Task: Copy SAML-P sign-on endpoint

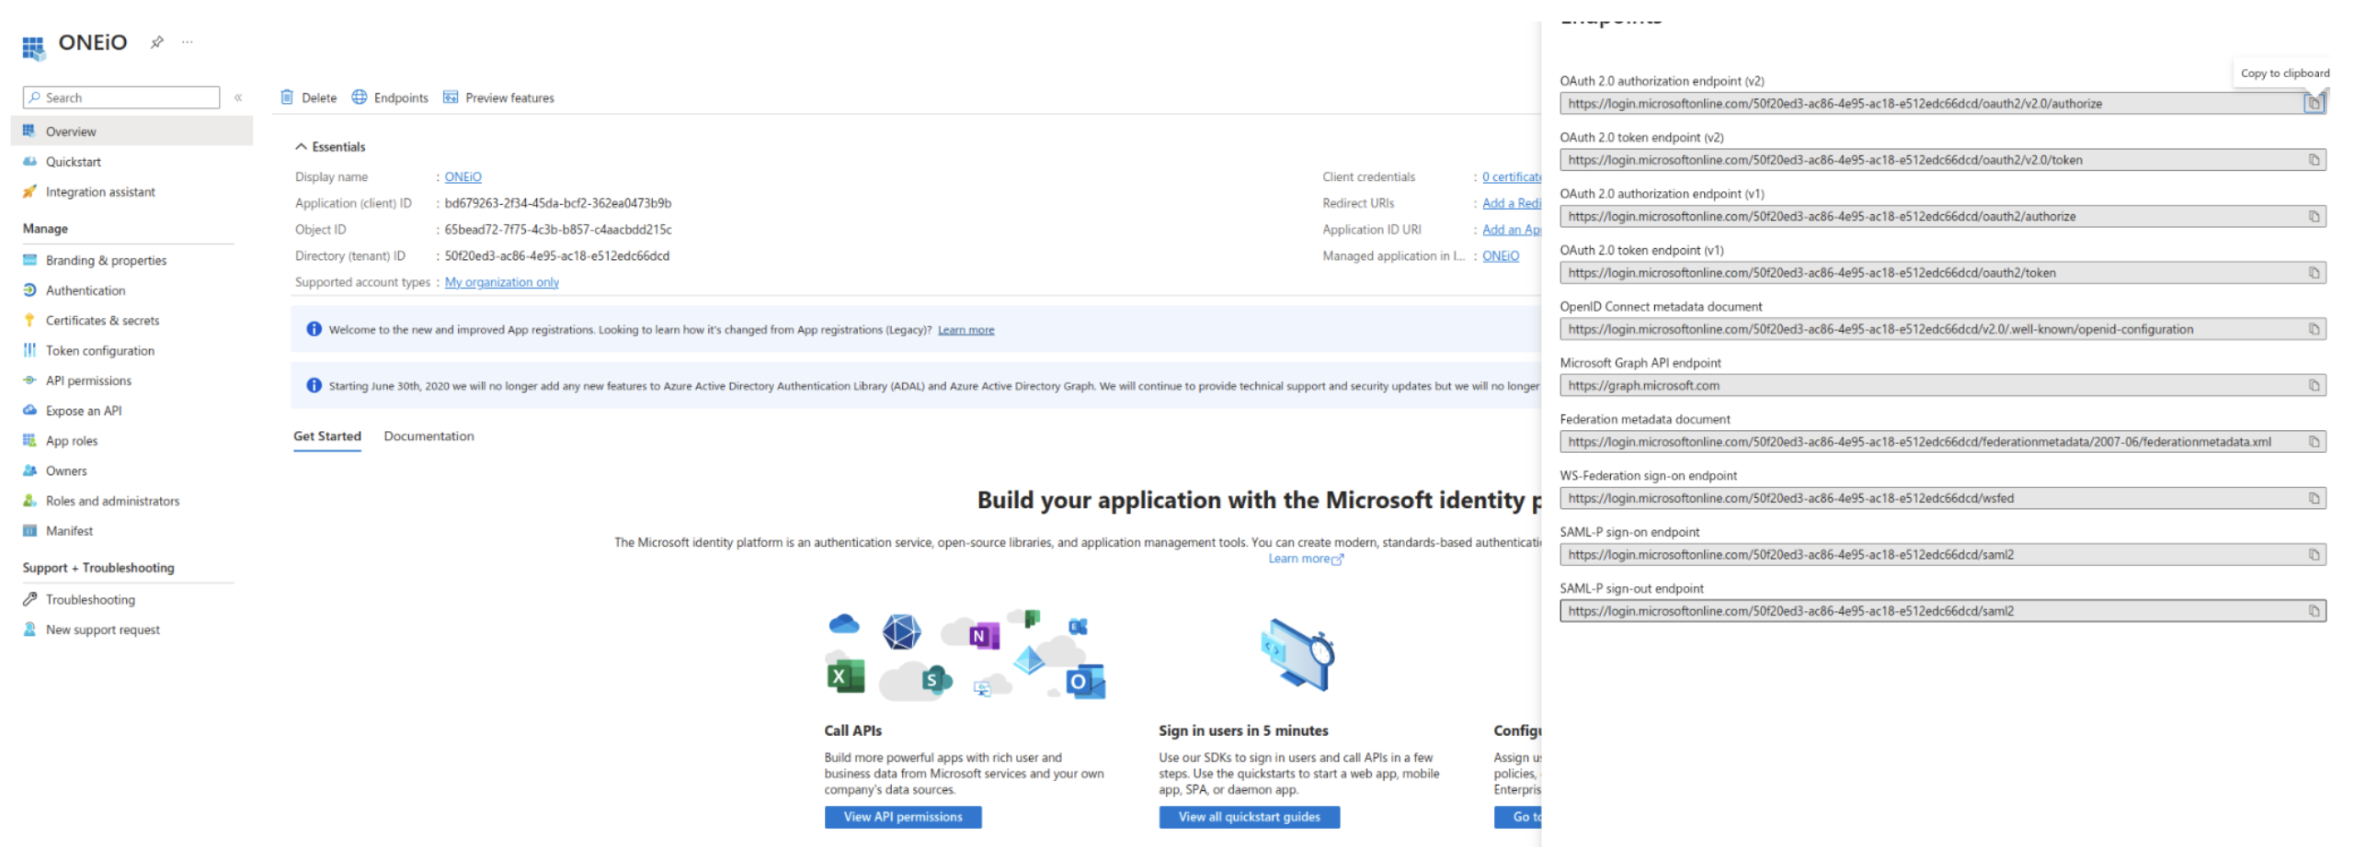Action: [x=2313, y=555]
